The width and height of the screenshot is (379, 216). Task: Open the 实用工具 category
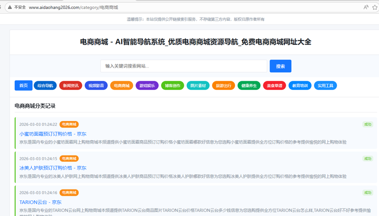tap(325, 86)
